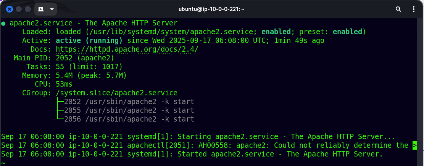Click the title 'ubuntu@ip-10-0-0-221: ~'
The image size is (424, 166).
tap(212, 9)
